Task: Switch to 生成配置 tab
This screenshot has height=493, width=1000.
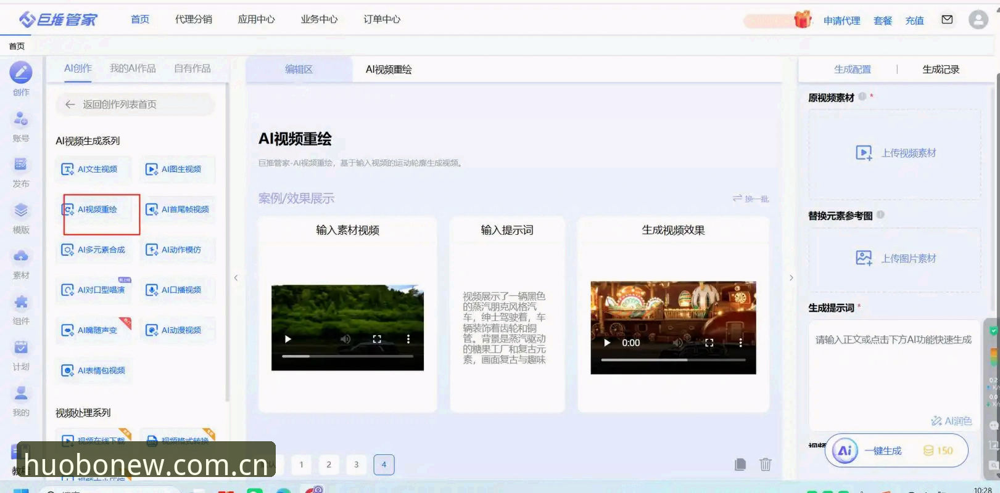Action: (853, 70)
